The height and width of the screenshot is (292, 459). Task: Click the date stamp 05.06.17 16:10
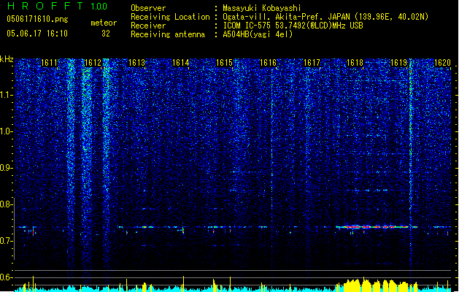tap(37, 34)
